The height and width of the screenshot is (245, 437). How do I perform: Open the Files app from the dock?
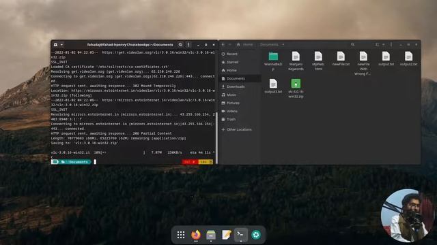211,235
